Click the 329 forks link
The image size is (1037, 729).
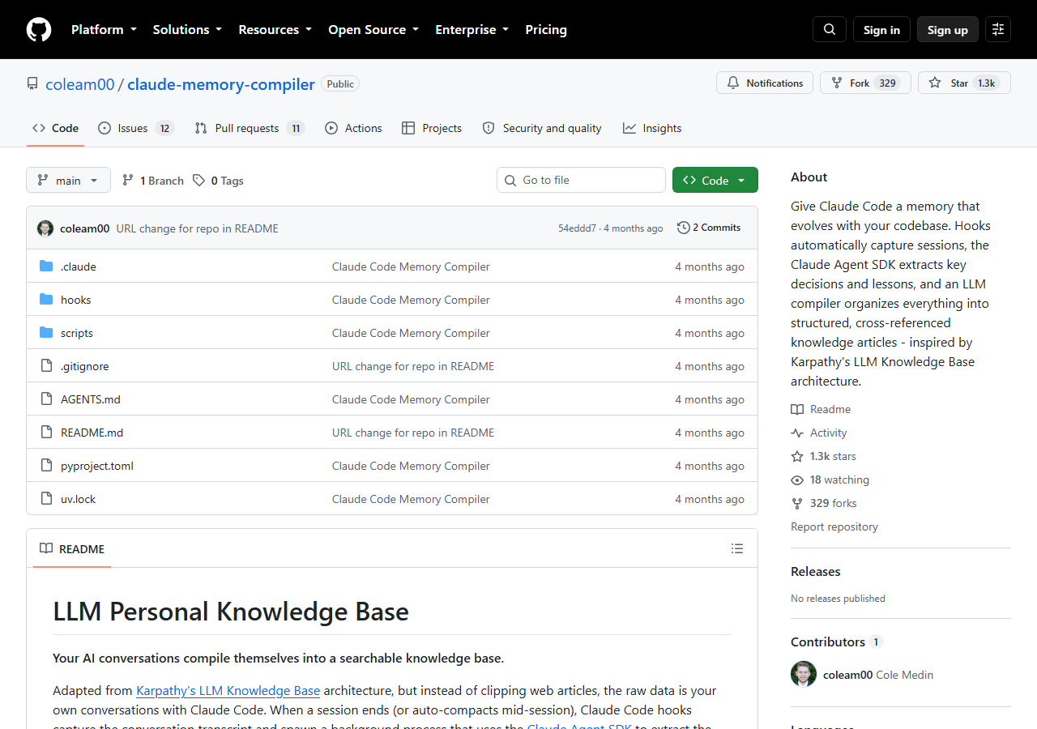click(824, 503)
